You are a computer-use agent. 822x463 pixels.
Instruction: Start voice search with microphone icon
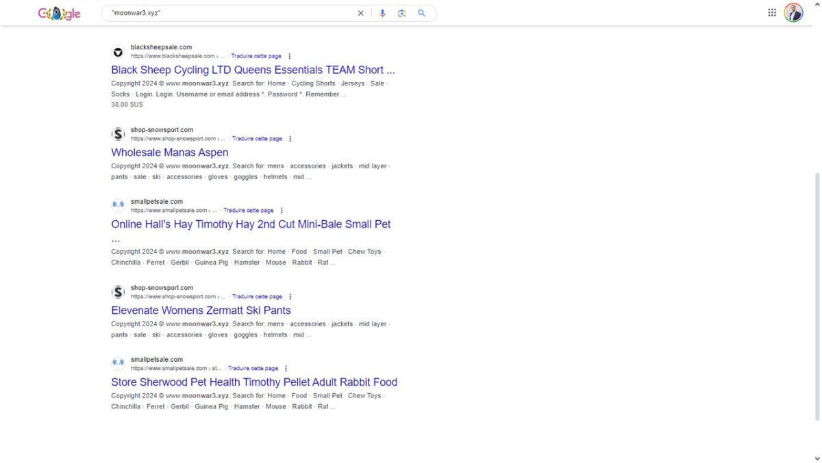(x=382, y=13)
